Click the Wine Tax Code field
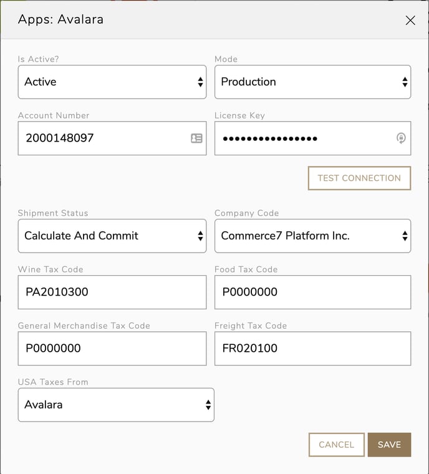Screen dimensions: 429x474 coord(112,292)
